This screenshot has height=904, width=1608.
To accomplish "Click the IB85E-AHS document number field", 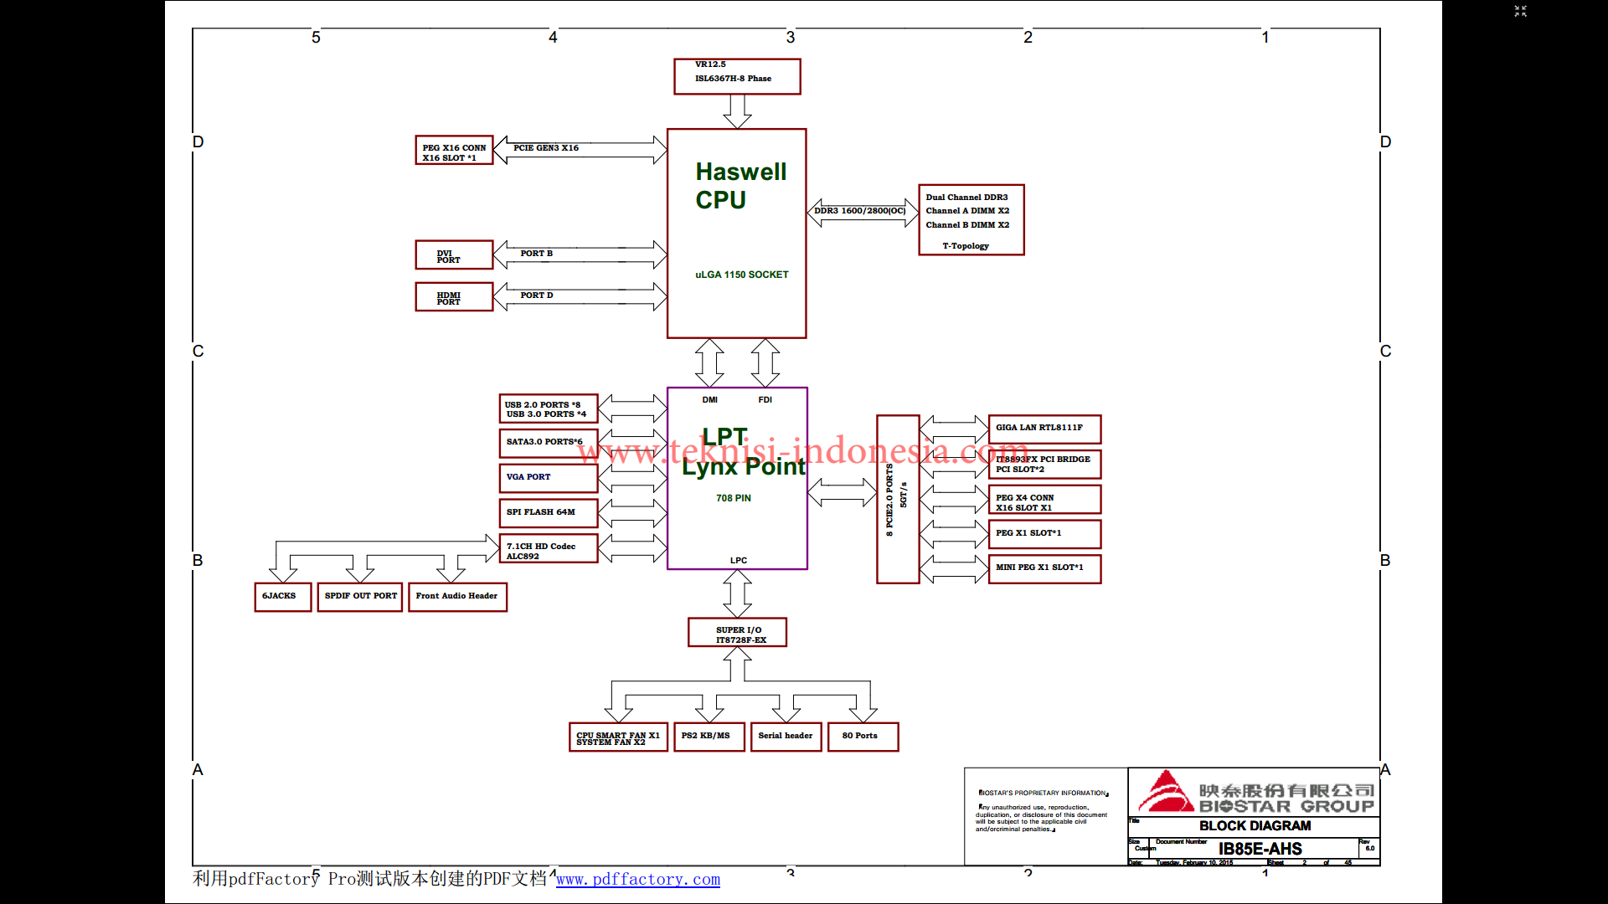I will pyautogui.click(x=1259, y=849).
